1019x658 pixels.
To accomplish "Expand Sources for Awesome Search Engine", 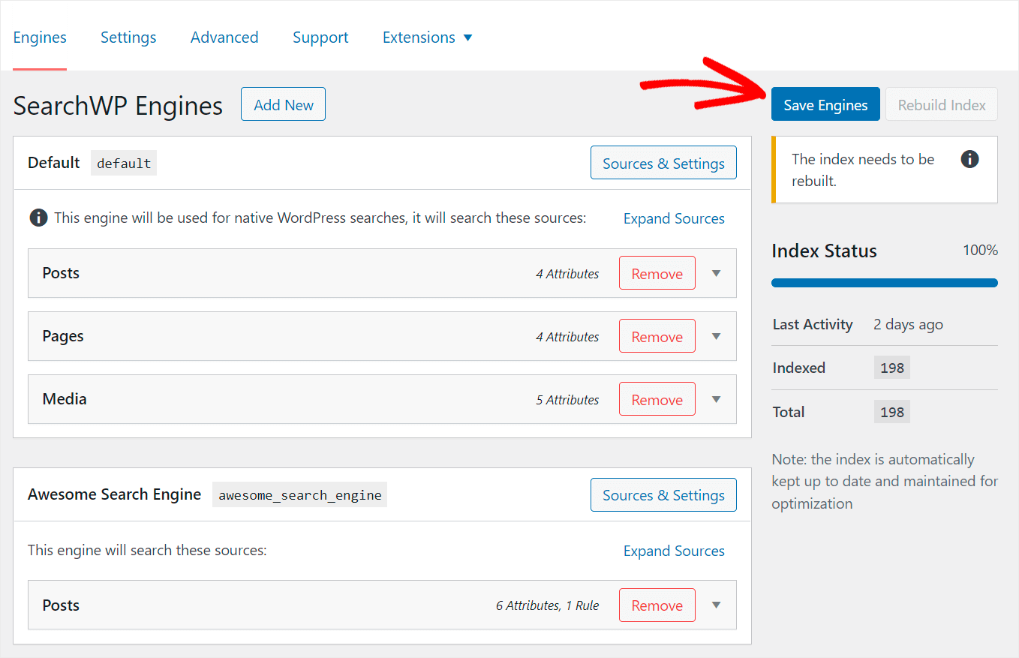I will coord(674,551).
